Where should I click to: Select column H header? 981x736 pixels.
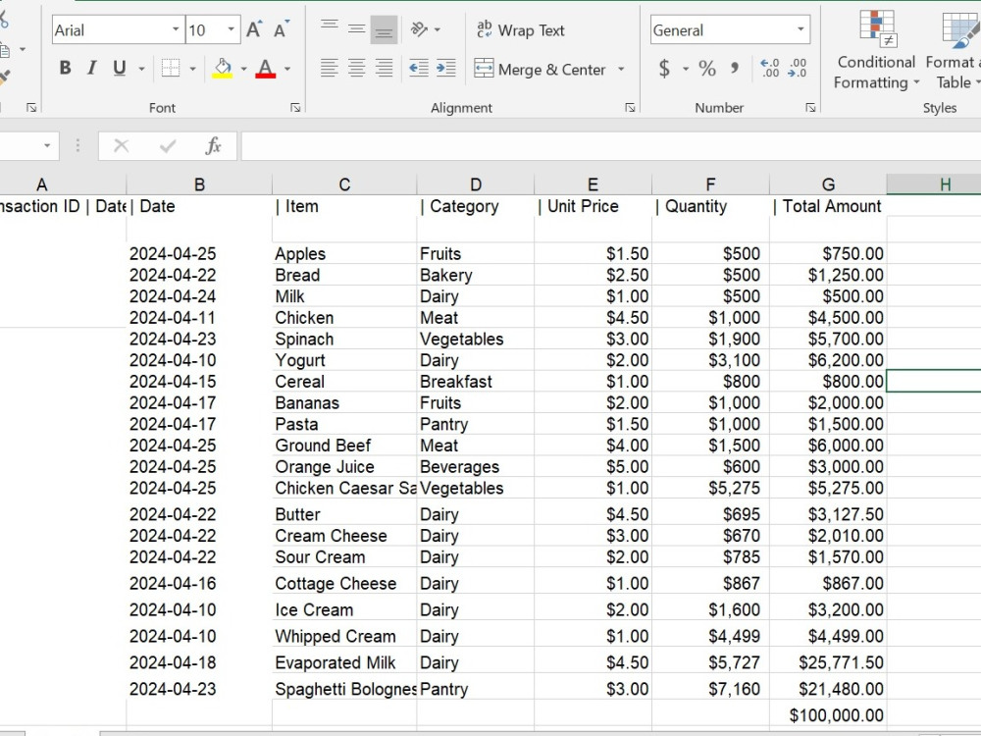(934, 184)
